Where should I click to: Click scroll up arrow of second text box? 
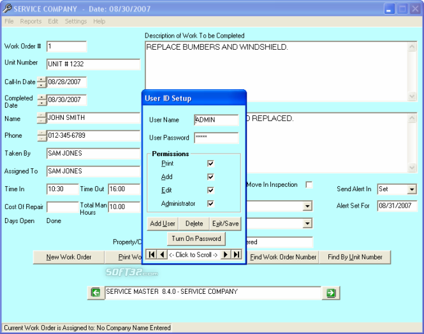[412, 118]
